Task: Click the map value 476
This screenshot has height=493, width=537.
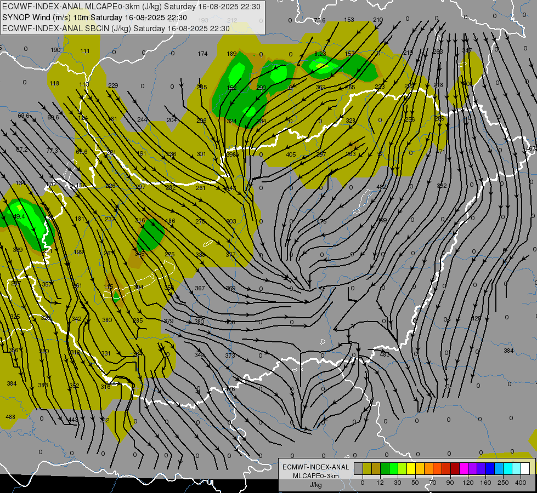Action: point(230,389)
